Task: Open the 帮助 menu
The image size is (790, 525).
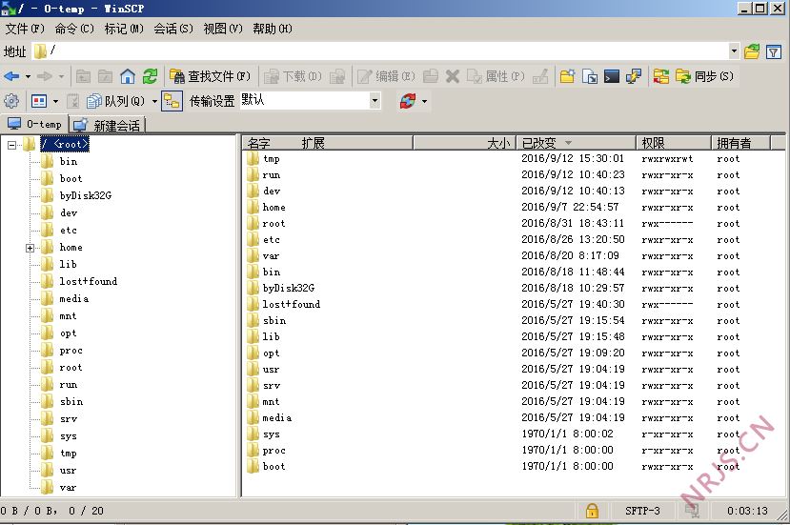Action: tap(272, 29)
